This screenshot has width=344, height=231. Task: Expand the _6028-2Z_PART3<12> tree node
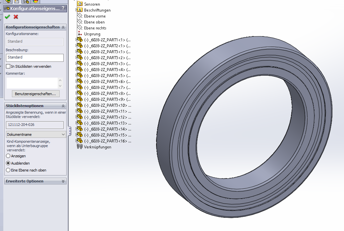[x=77, y=117]
